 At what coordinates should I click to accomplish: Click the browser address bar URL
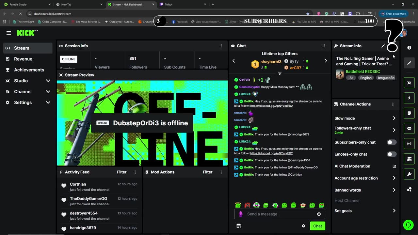(x=53, y=14)
